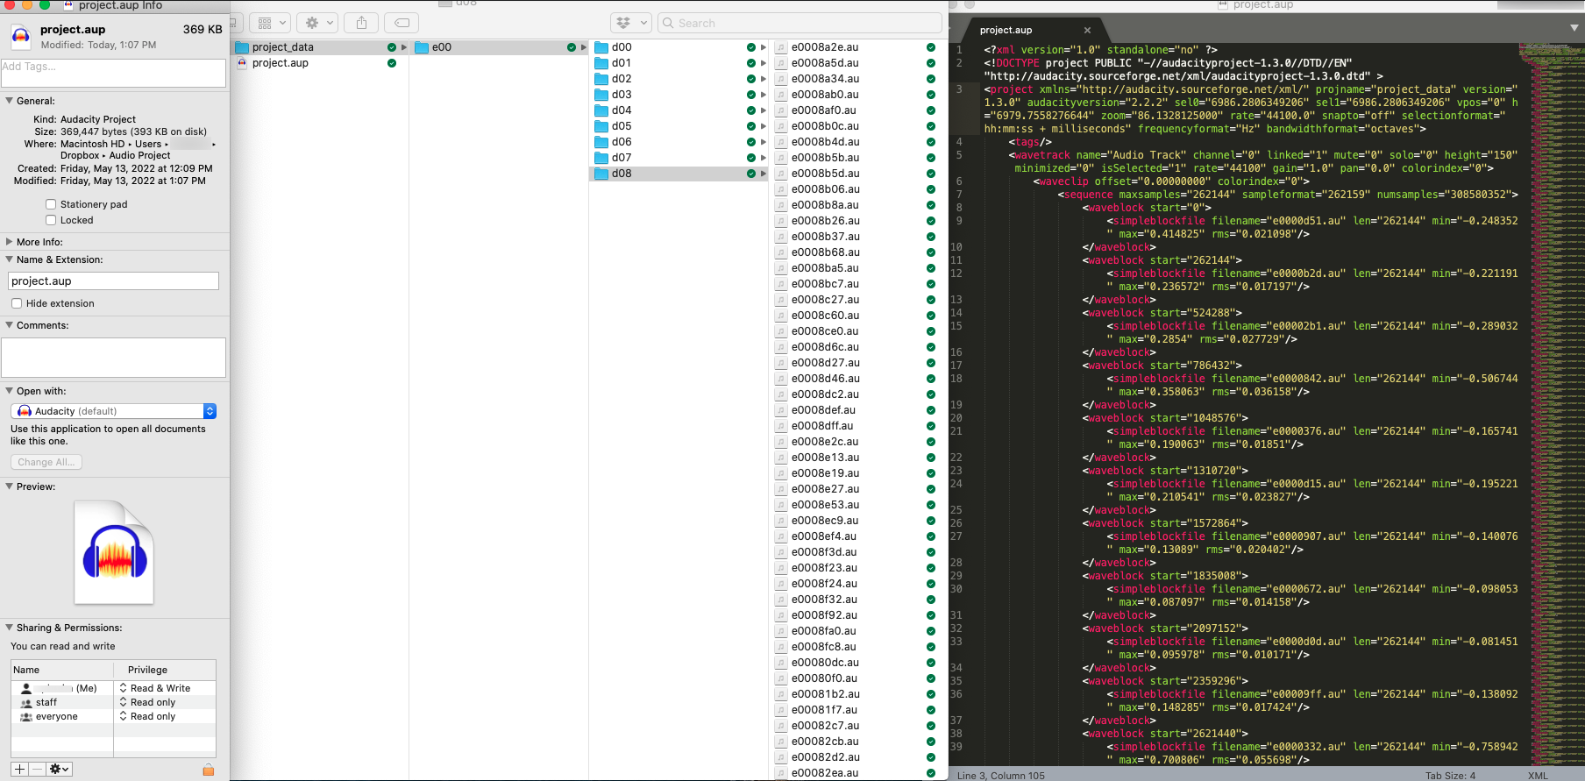Screen dimensions: 1585x781
Task: Select the d05 folder in column view
Action: [622, 126]
